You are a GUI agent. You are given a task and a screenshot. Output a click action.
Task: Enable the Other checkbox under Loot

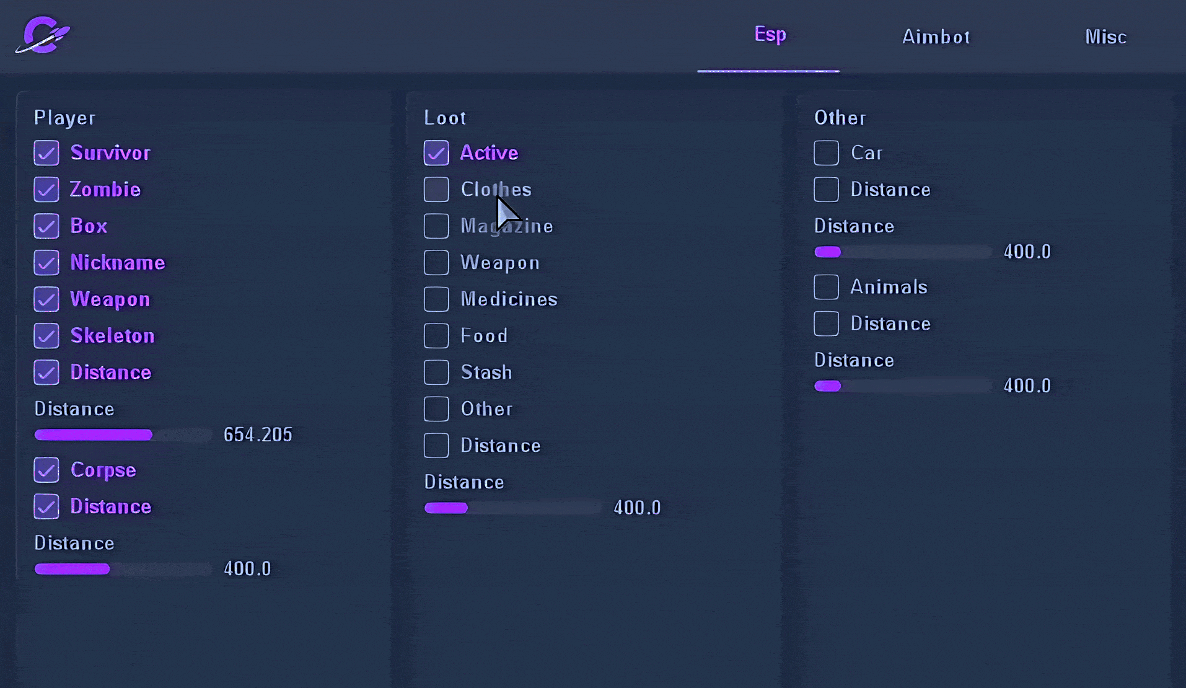coord(436,409)
